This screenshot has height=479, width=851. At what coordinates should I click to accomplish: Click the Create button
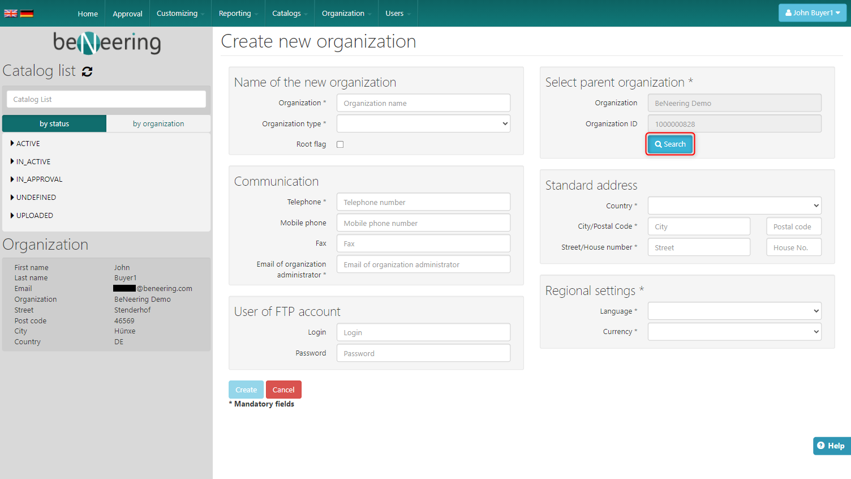(246, 390)
